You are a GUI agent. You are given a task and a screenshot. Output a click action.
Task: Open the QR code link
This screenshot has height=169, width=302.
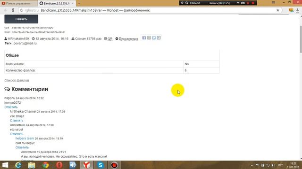point(110,38)
